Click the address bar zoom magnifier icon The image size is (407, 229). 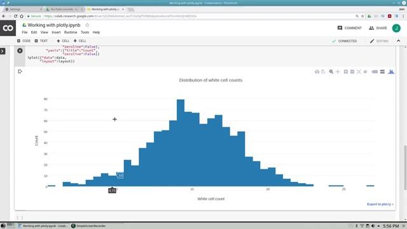click(357, 16)
